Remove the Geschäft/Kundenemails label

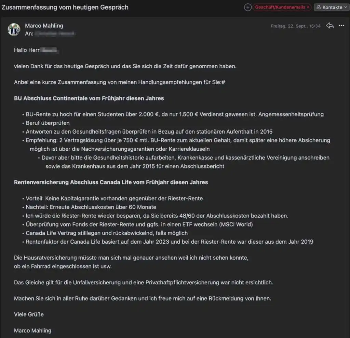coord(308,7)
